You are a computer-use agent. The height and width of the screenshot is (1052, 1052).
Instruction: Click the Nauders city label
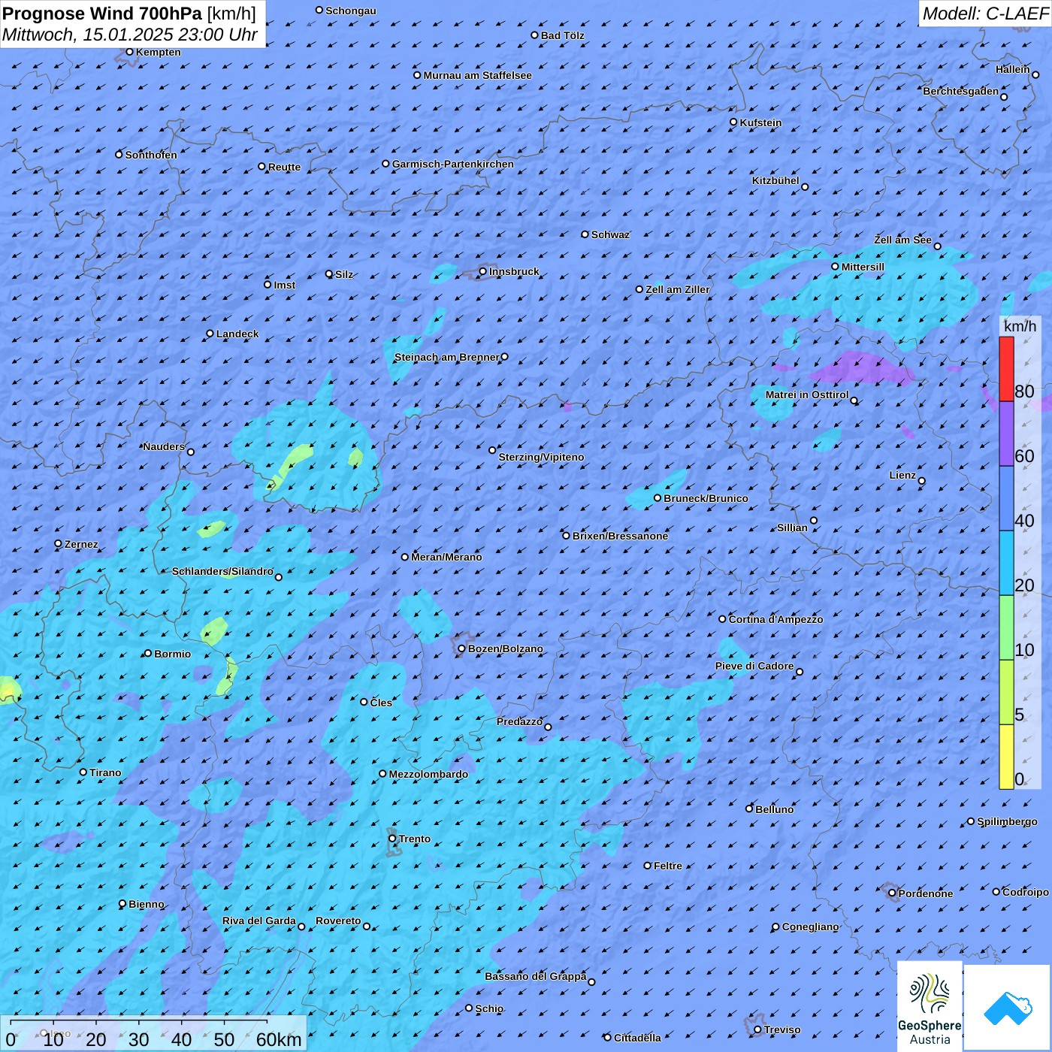click(163, 446)
